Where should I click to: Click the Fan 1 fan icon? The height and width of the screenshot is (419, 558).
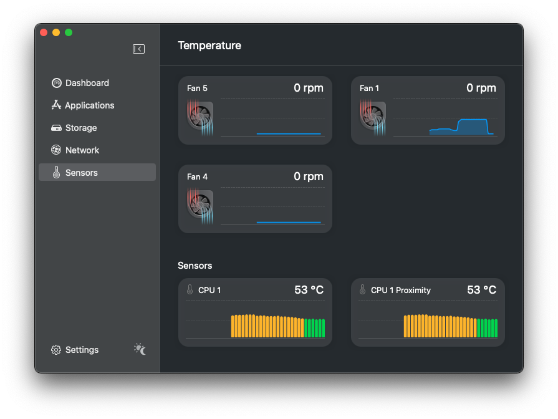click(373, 117)
